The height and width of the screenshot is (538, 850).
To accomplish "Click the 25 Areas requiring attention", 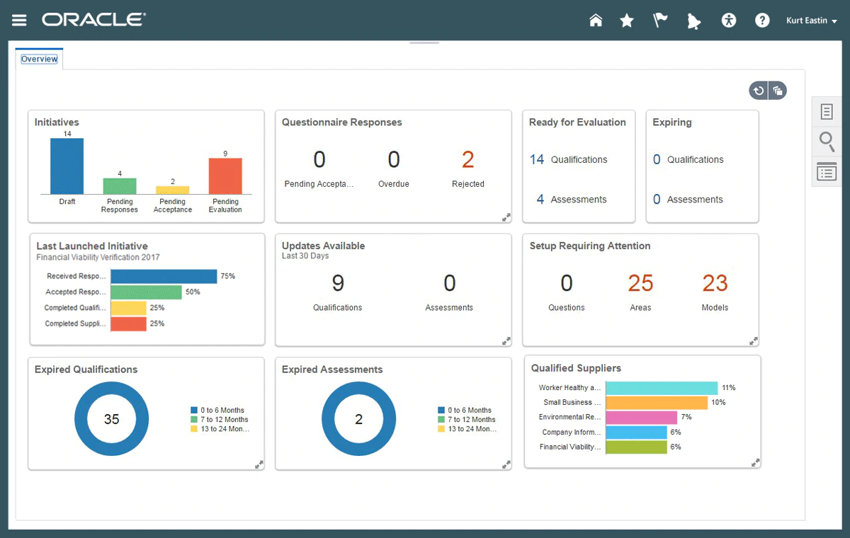I will point(640,284).
